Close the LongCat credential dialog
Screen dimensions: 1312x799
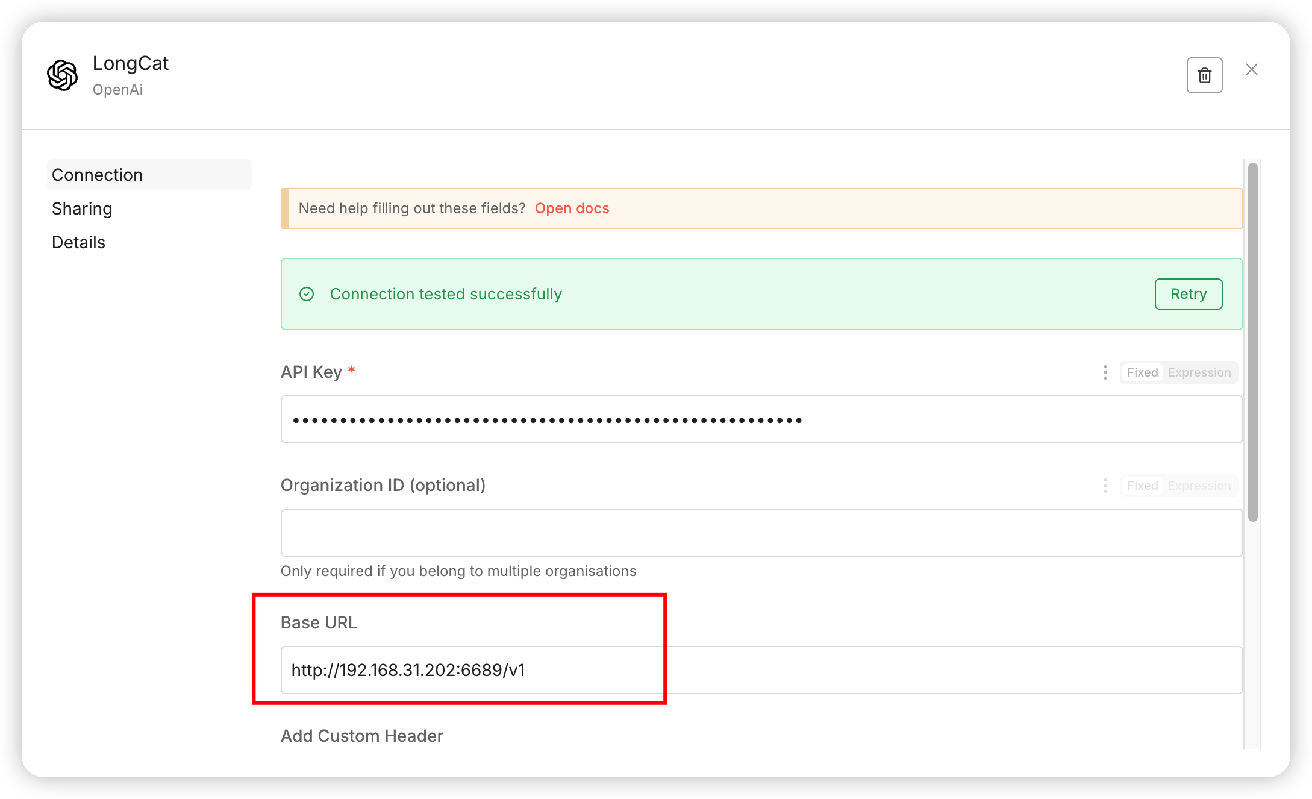(x=1251, y=70)
